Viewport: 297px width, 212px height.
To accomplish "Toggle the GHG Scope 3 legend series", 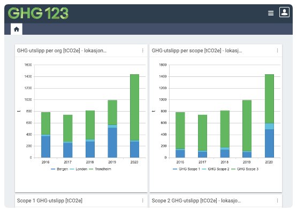I will point(245,169).
